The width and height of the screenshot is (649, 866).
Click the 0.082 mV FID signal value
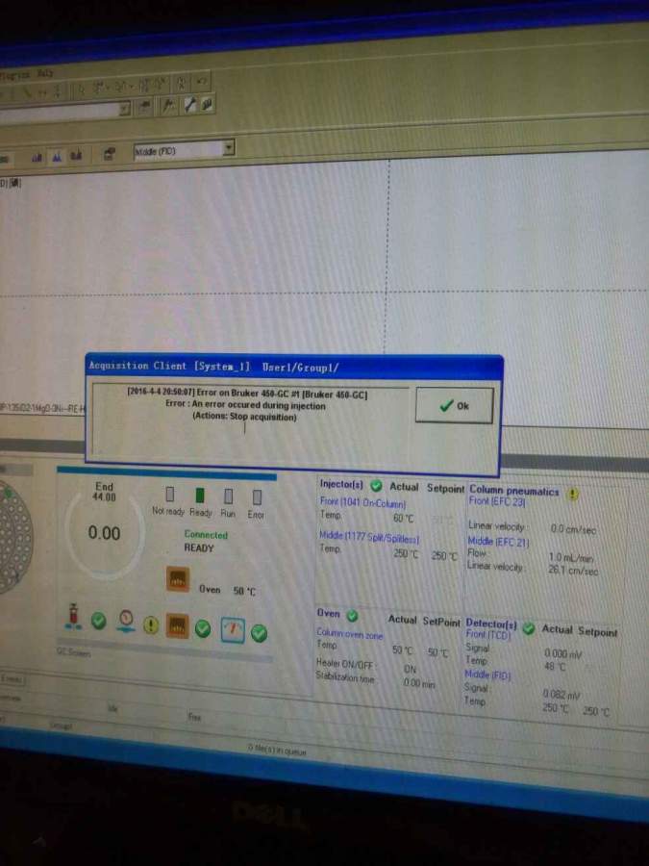[561, 694]
